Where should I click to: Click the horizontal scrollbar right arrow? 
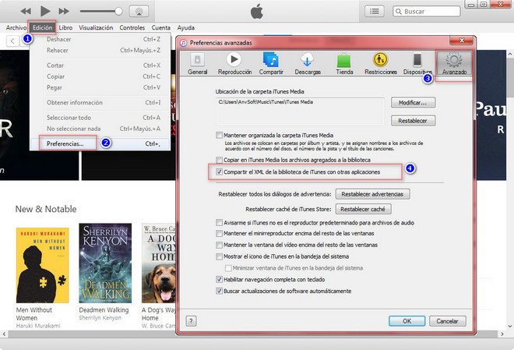(502, 334)
